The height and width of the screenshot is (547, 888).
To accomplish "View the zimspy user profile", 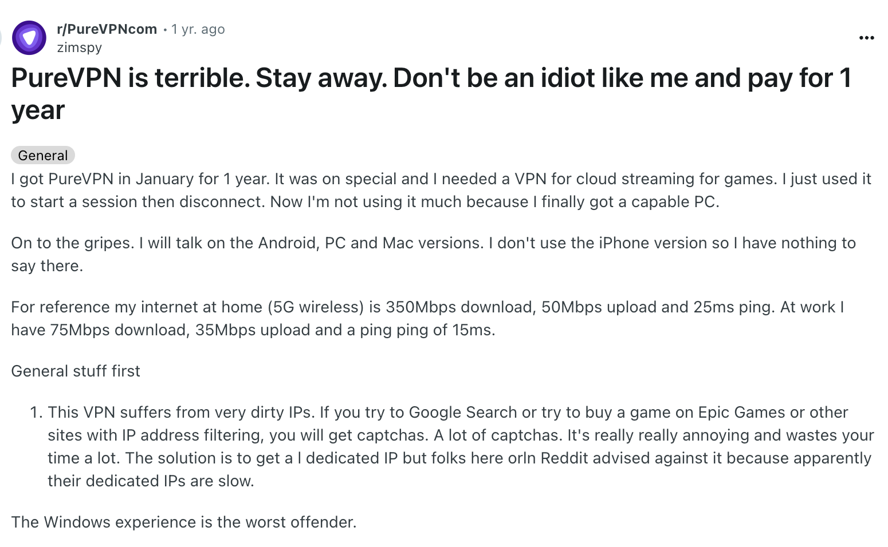I will [80, 47].
